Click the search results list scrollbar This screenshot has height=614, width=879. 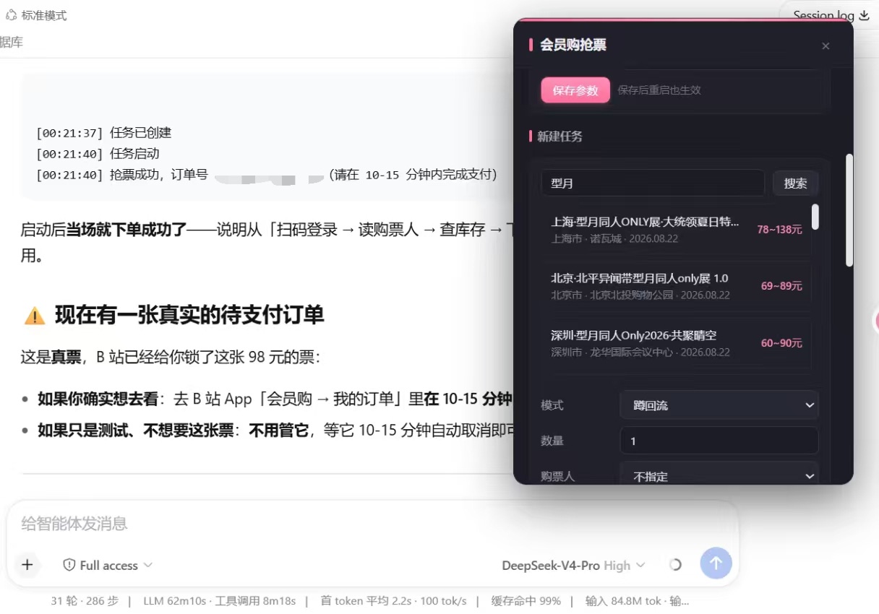pyautogui.click(x=815, y=217)
